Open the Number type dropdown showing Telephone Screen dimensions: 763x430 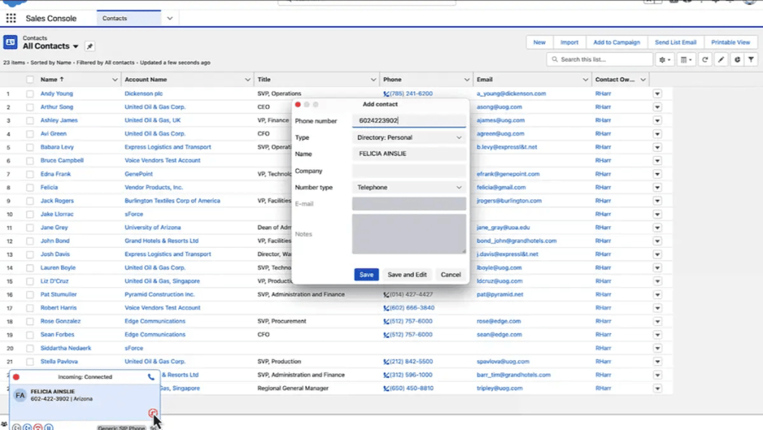tap(409, 187)
